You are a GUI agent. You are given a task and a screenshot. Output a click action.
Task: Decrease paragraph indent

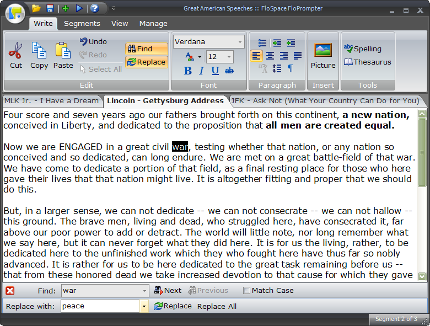point(291,43)
